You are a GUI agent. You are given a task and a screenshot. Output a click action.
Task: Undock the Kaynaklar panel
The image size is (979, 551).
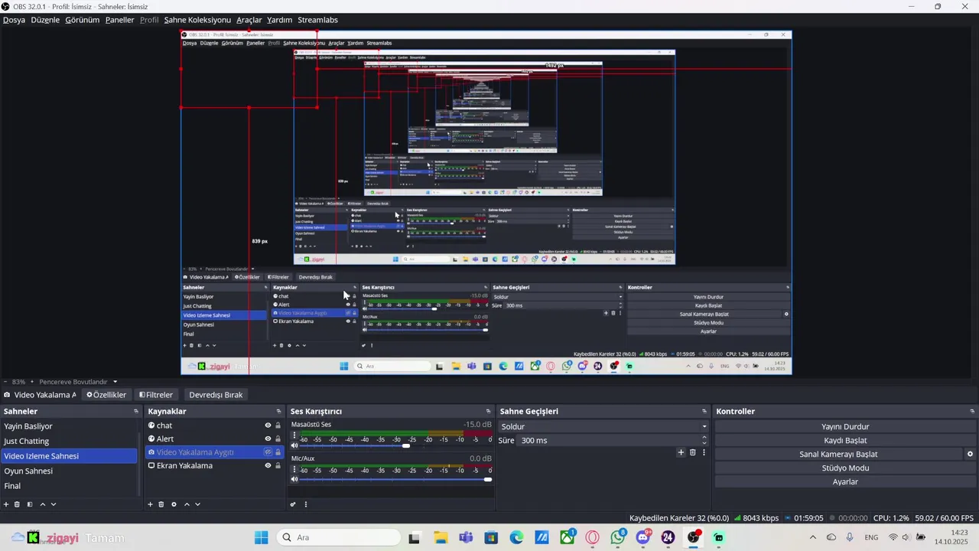(x=278, y=412)
